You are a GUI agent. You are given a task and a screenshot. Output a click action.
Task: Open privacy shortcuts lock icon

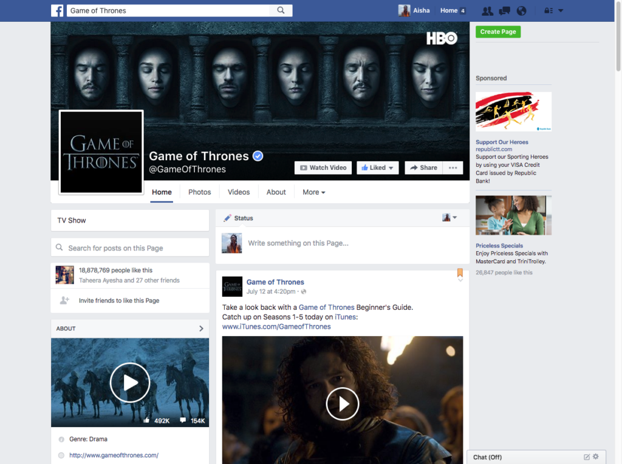(548, 11)
